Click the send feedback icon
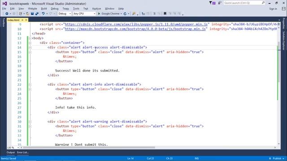The height and width of the screenshot is (161, 287). point(219,3)
